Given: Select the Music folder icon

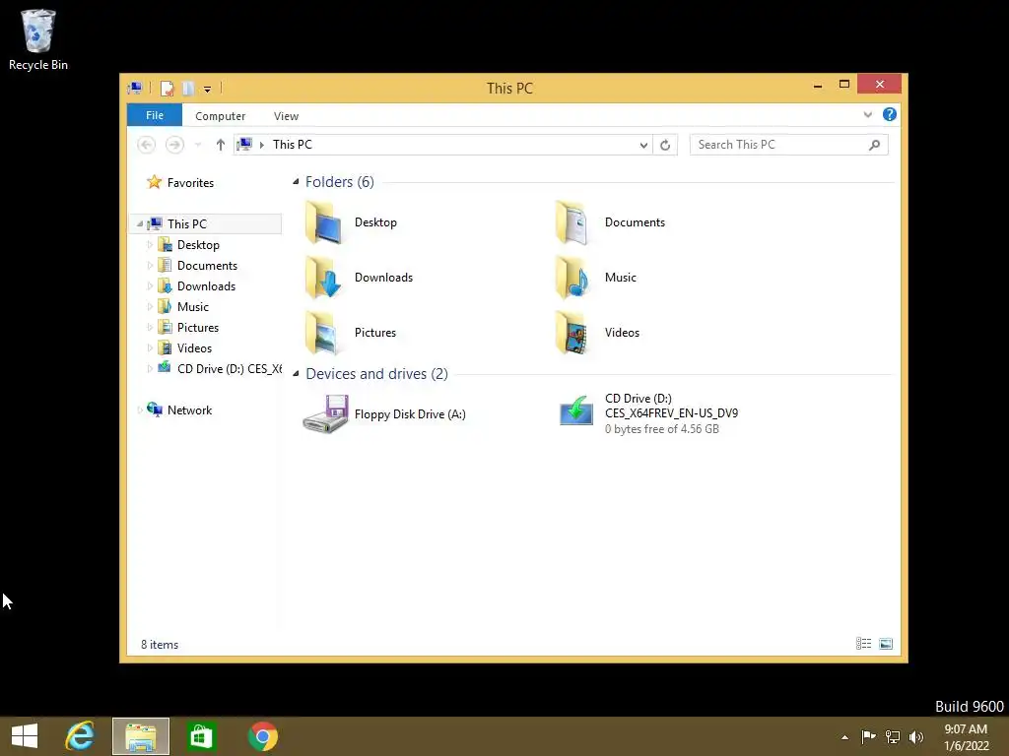Looking at the screenshot, I should 572,278.
